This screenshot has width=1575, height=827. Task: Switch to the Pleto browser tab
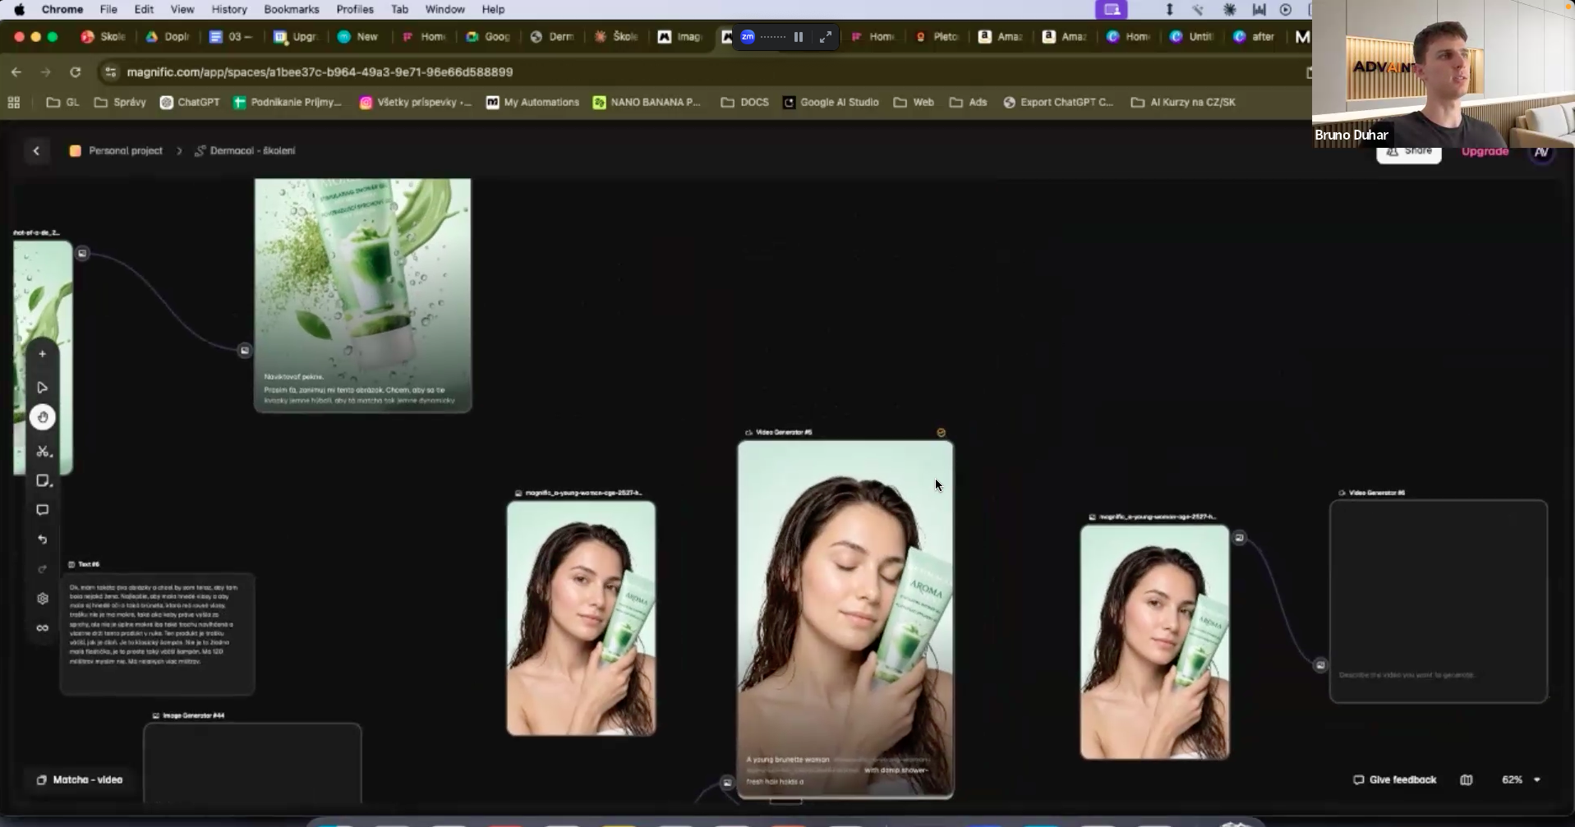coord(937,37)
